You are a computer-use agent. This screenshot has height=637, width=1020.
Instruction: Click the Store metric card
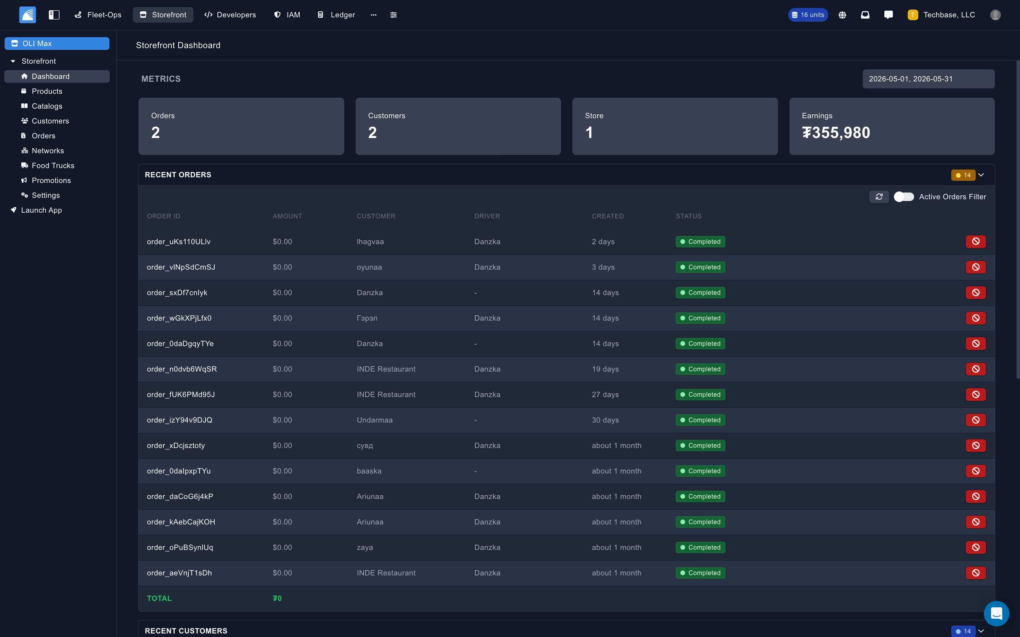click(675, 126)
